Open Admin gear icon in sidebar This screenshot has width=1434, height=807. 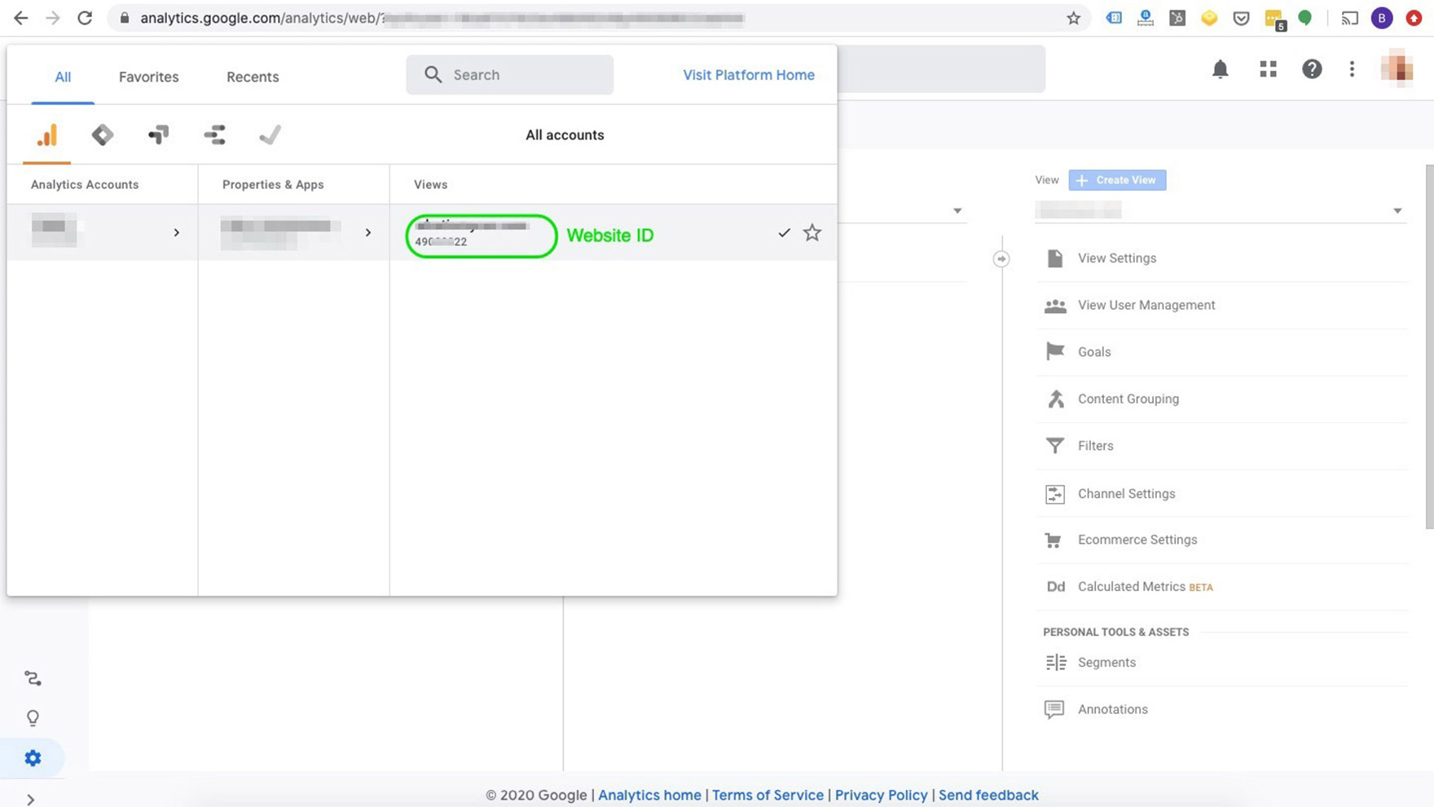pyautogui.click(x=33, y=758)
